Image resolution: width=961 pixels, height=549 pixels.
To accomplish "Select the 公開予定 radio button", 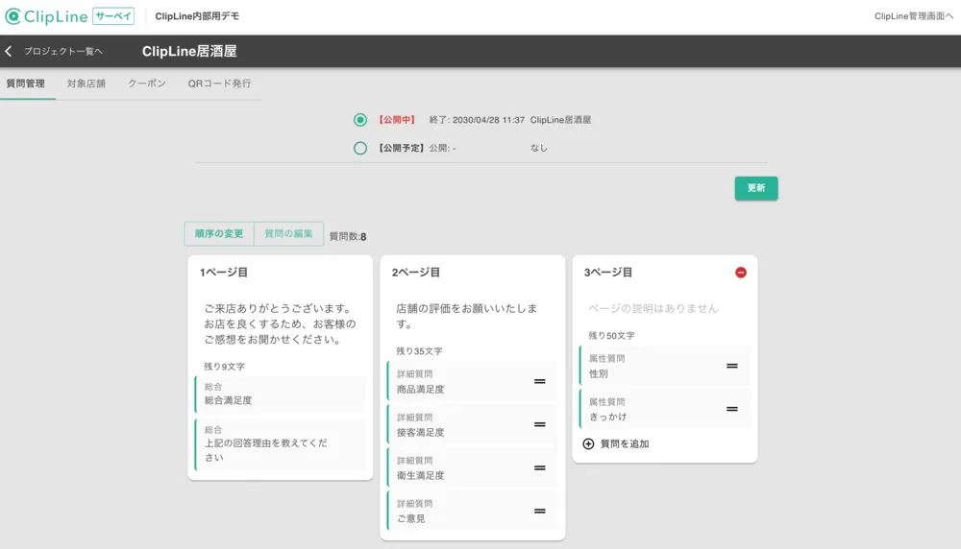I will [360, 148].
